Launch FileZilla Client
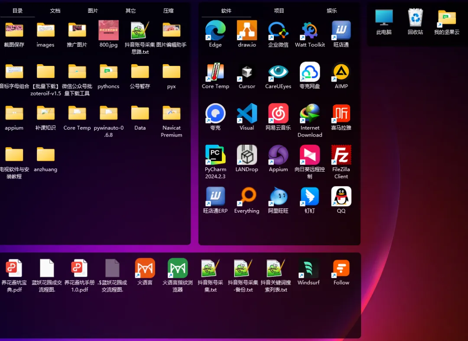468x341 pixels. (x=341, y=155)
